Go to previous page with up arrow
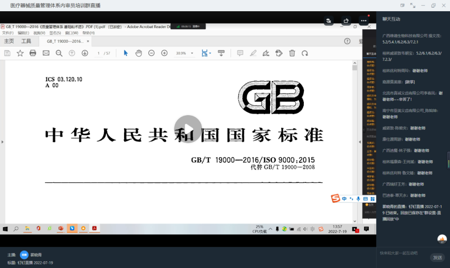The height and width of the screenshot is (268, 450). click(x=72, y=53)
